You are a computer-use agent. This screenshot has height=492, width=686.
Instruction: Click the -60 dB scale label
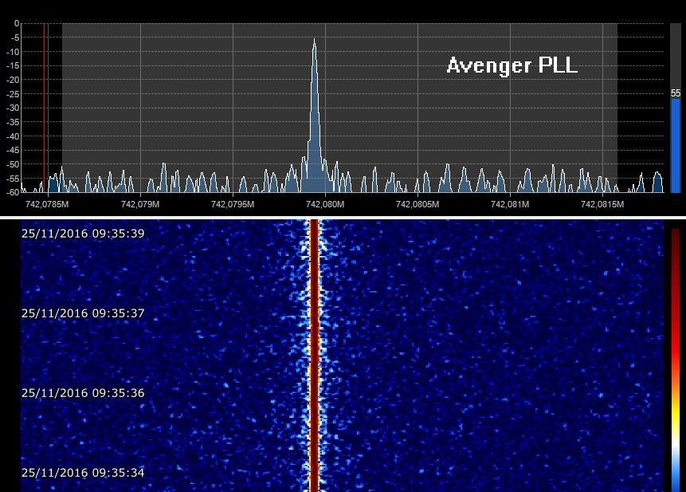pyautogui.click(x=13, y=191)
